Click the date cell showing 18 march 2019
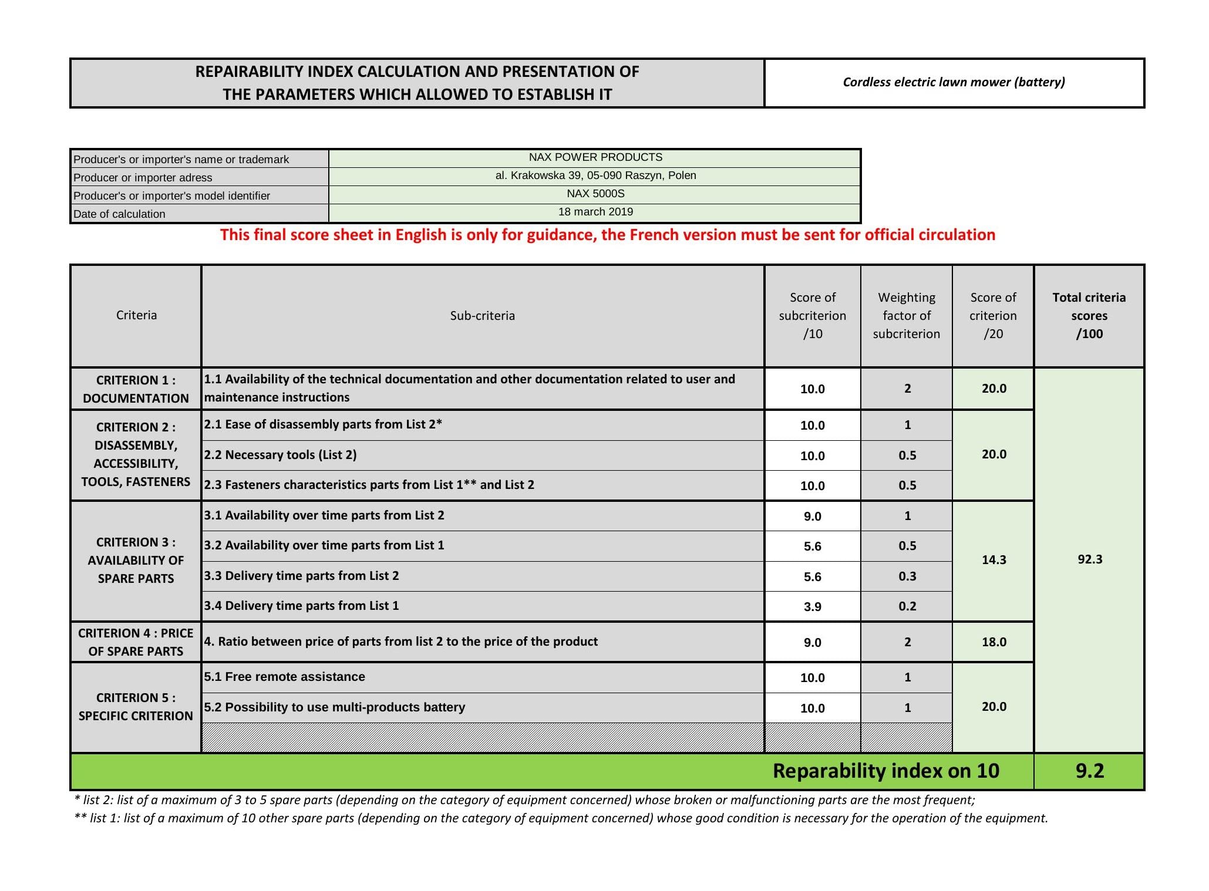Viewport: 1209px width, 891px height. [594, 212]
